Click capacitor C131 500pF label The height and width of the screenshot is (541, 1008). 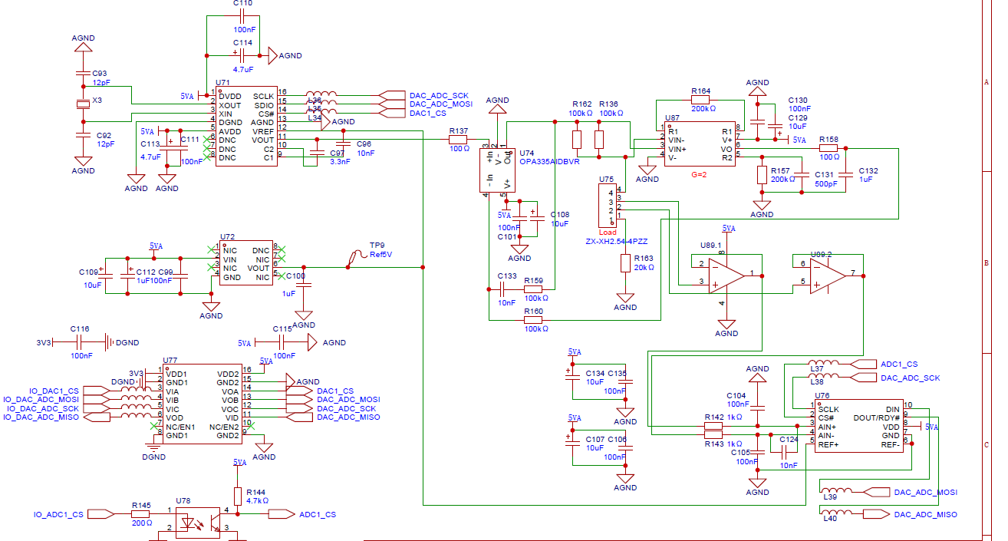click(x=825, y=179)
